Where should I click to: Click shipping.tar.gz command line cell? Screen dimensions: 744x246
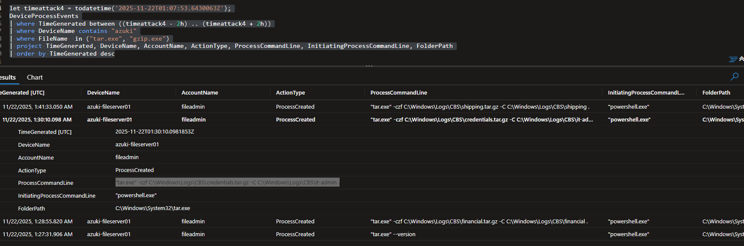(480, 107)
